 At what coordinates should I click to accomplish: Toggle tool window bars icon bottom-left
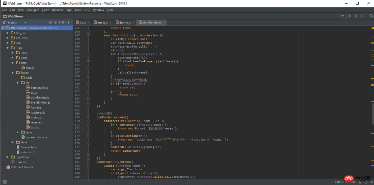5,182
